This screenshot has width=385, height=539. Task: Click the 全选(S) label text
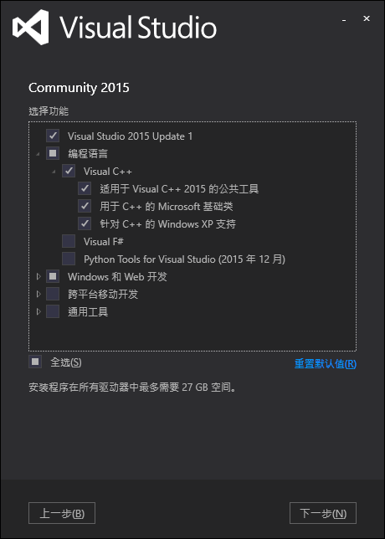(66, 362)
